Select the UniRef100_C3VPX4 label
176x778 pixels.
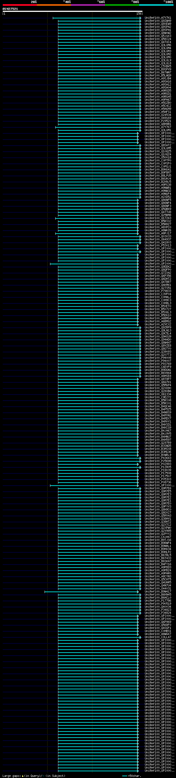(158, 294)
